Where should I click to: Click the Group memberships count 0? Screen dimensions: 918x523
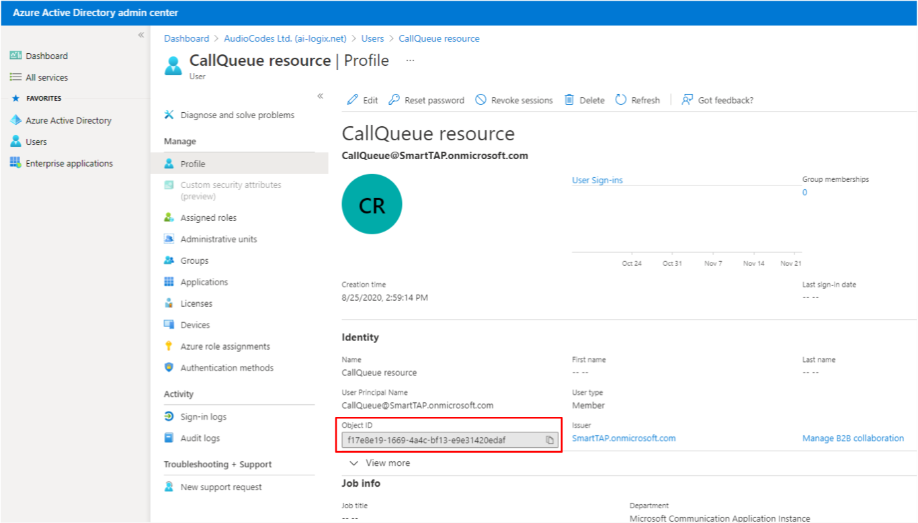(x=805, y=193)
